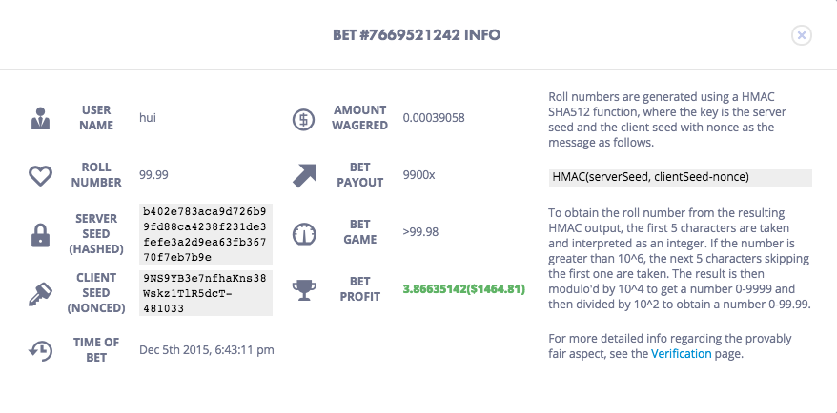Screen dimensions: 837x413
Task: Click the bet payout value 9900x
Action: tap(419, 175)
